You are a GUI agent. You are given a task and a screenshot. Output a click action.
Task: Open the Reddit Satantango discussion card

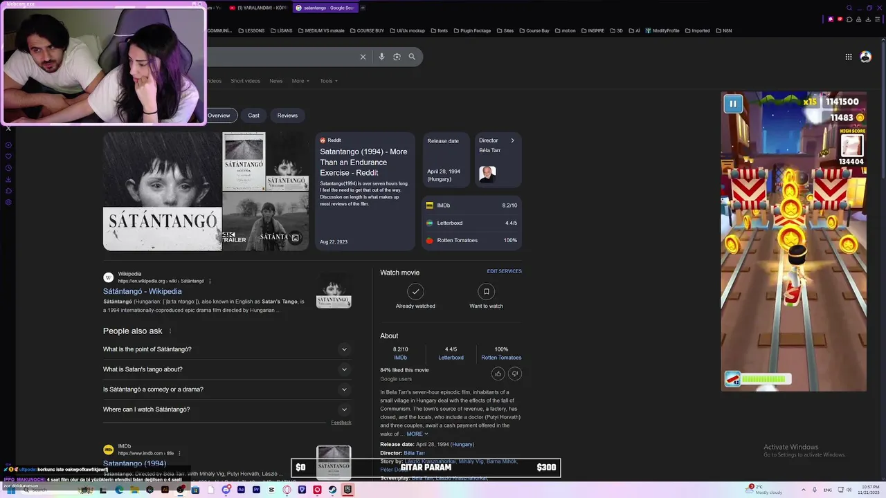[x=365, y=191]
